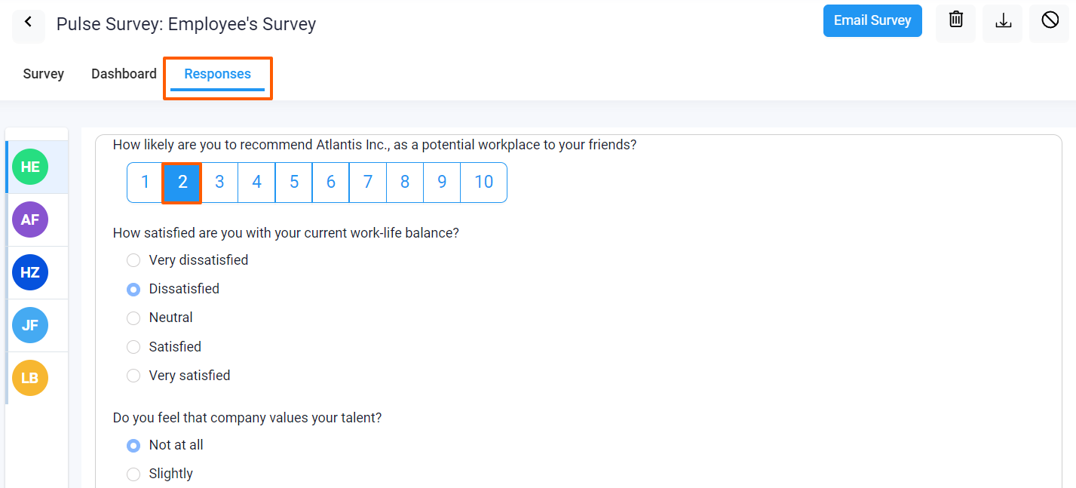The width and height of the screenshot is (1076, 488).
Task: Select 'Slightly' under company values question
Action: tap(133, 474)
